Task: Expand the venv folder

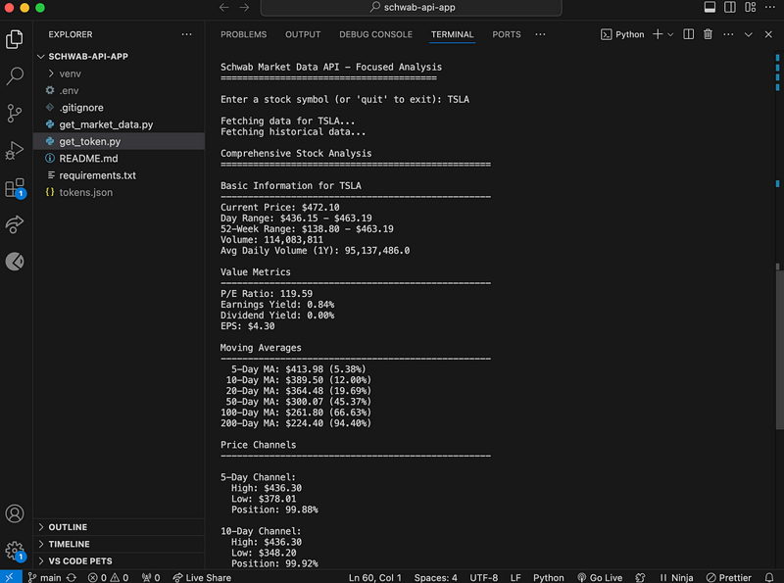Action: (70, 73)
